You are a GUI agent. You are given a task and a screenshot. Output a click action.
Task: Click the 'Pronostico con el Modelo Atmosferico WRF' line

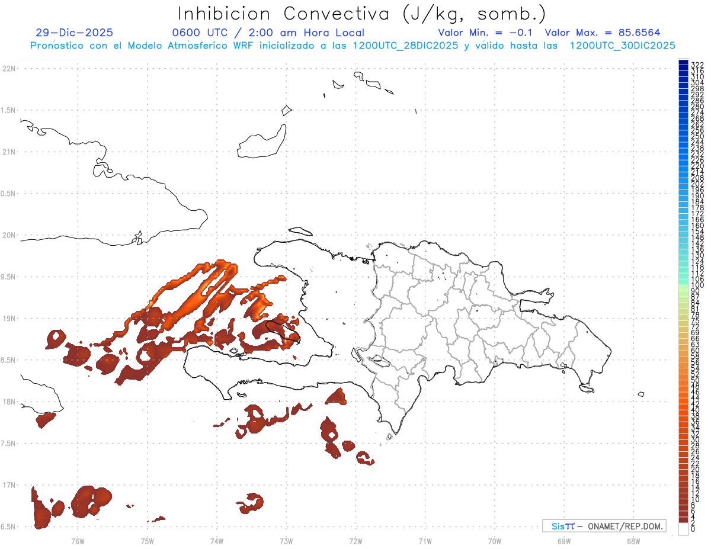click(353, 46)
